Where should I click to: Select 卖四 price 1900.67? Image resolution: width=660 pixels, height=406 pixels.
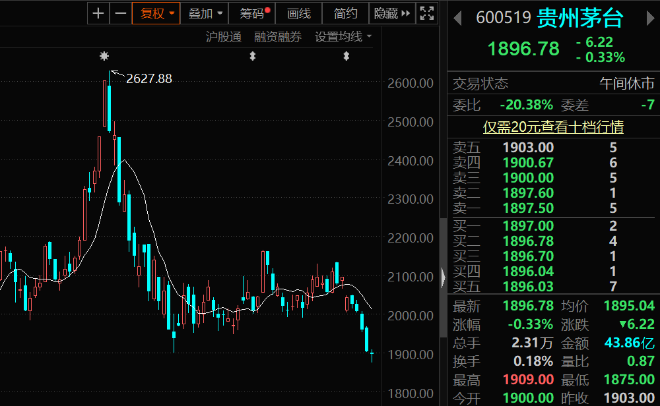(528, 163)
